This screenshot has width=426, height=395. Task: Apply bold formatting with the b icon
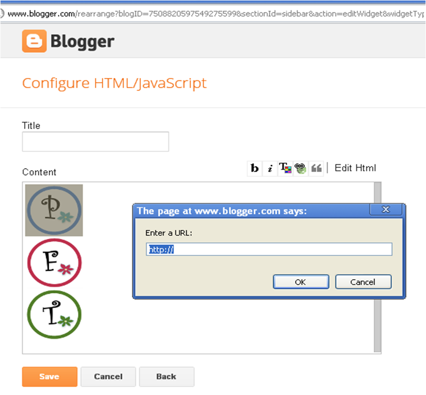(254, 168)
